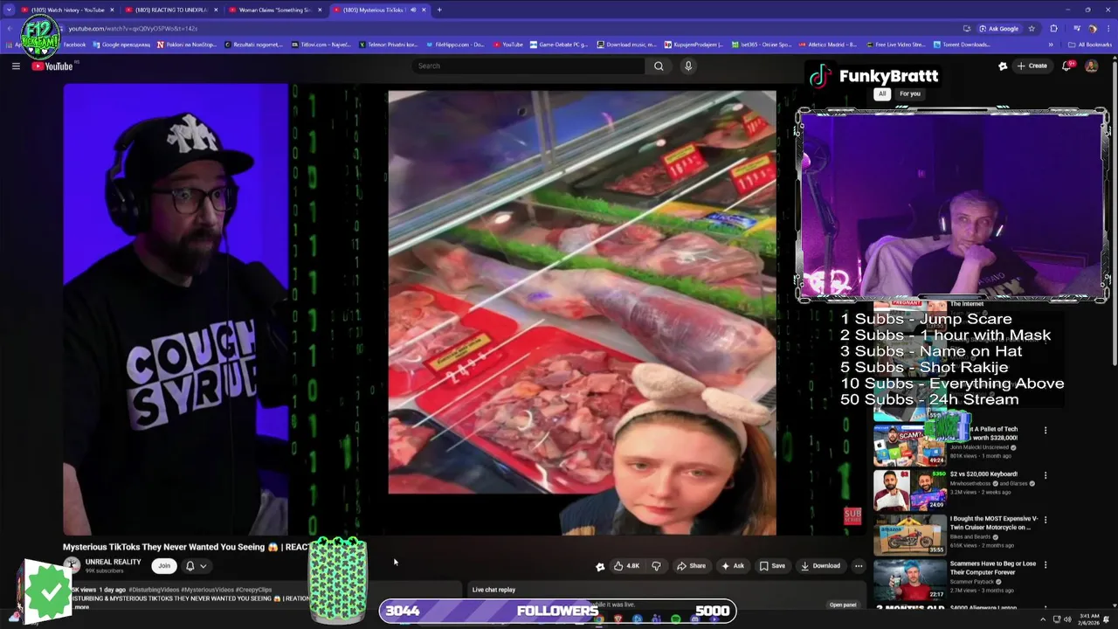Image resolution: width=1118 pixels, height=629 pixels.
Task: Open options for $20,000 Keyboard video
Action: [1046, 475]
